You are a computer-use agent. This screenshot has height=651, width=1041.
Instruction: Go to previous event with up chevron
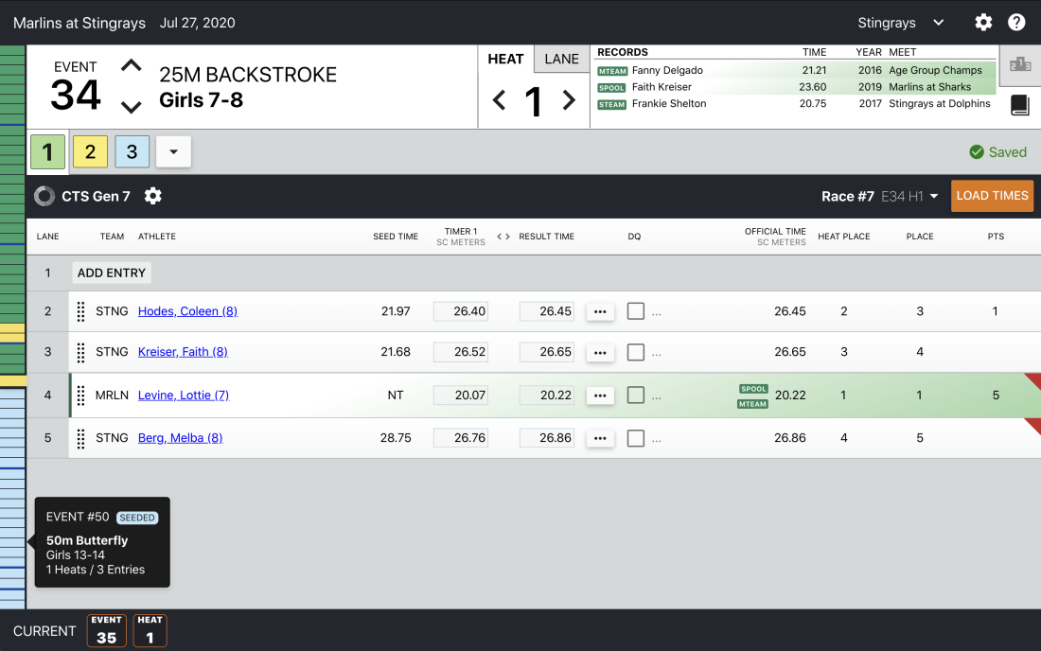coord(132,65)
